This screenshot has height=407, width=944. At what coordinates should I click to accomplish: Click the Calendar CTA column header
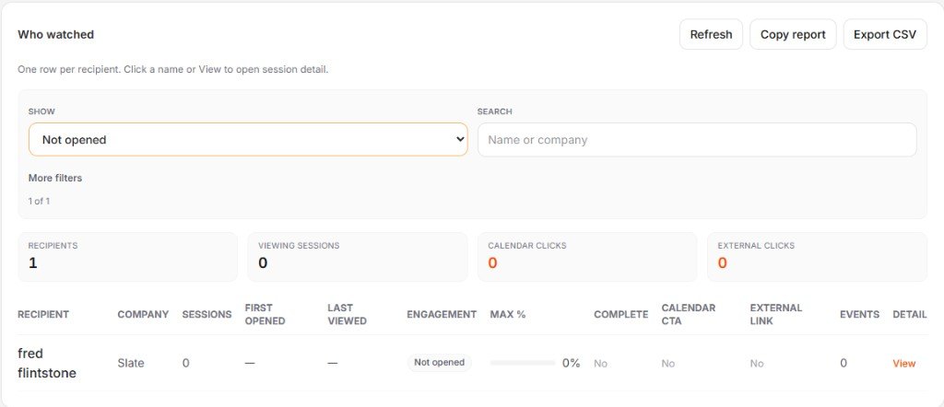688,314
